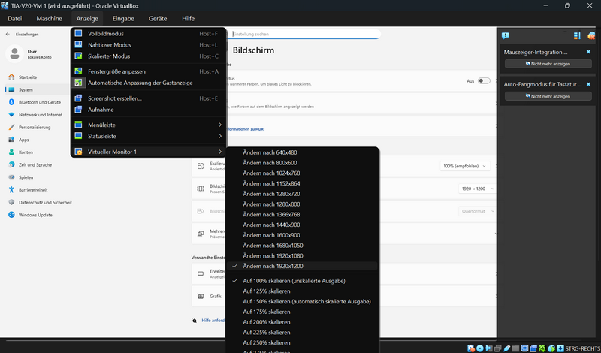Click the Vollbildmodus icon in the menu
The width and height of the screenshot is (601, 353).
78,34
